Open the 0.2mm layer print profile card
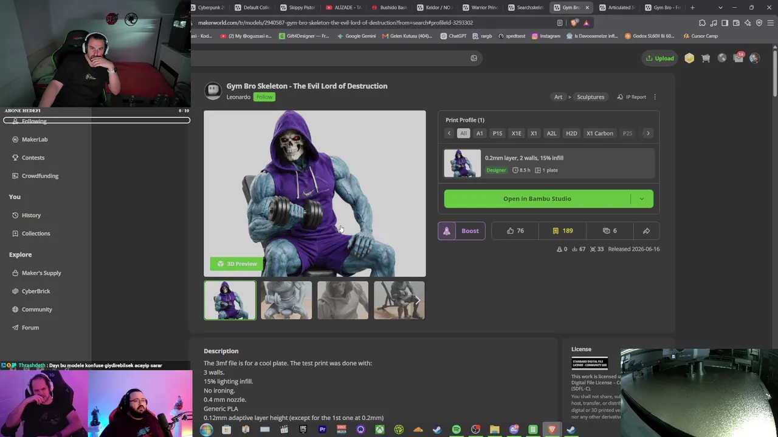 (x=549, y=164)
